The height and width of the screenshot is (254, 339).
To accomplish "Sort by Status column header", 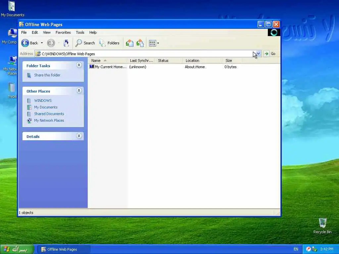I will (x=169, y=61).
